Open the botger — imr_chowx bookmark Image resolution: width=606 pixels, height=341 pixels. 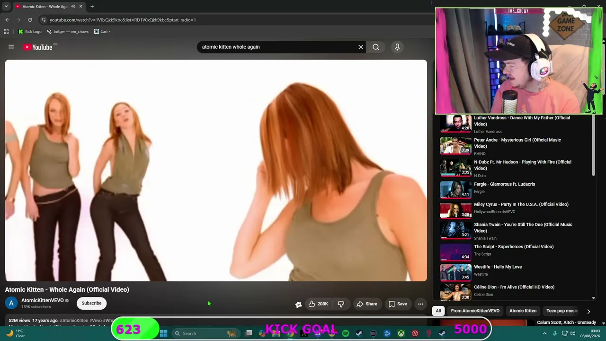67,32
